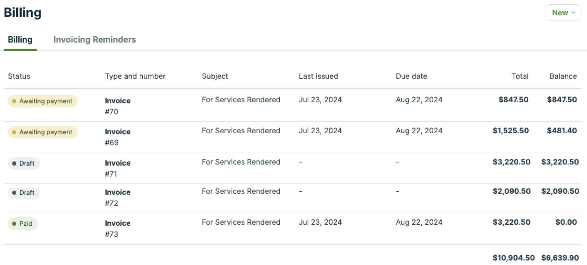This screenshot has height=265, width=587.
Task: Click the Balance column header
Action: pos(563,76)
